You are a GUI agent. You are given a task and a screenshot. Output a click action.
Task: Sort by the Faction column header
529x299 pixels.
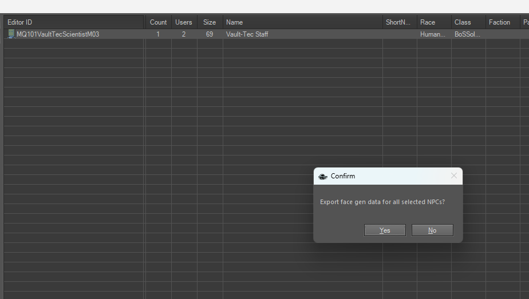pos(503,22)
